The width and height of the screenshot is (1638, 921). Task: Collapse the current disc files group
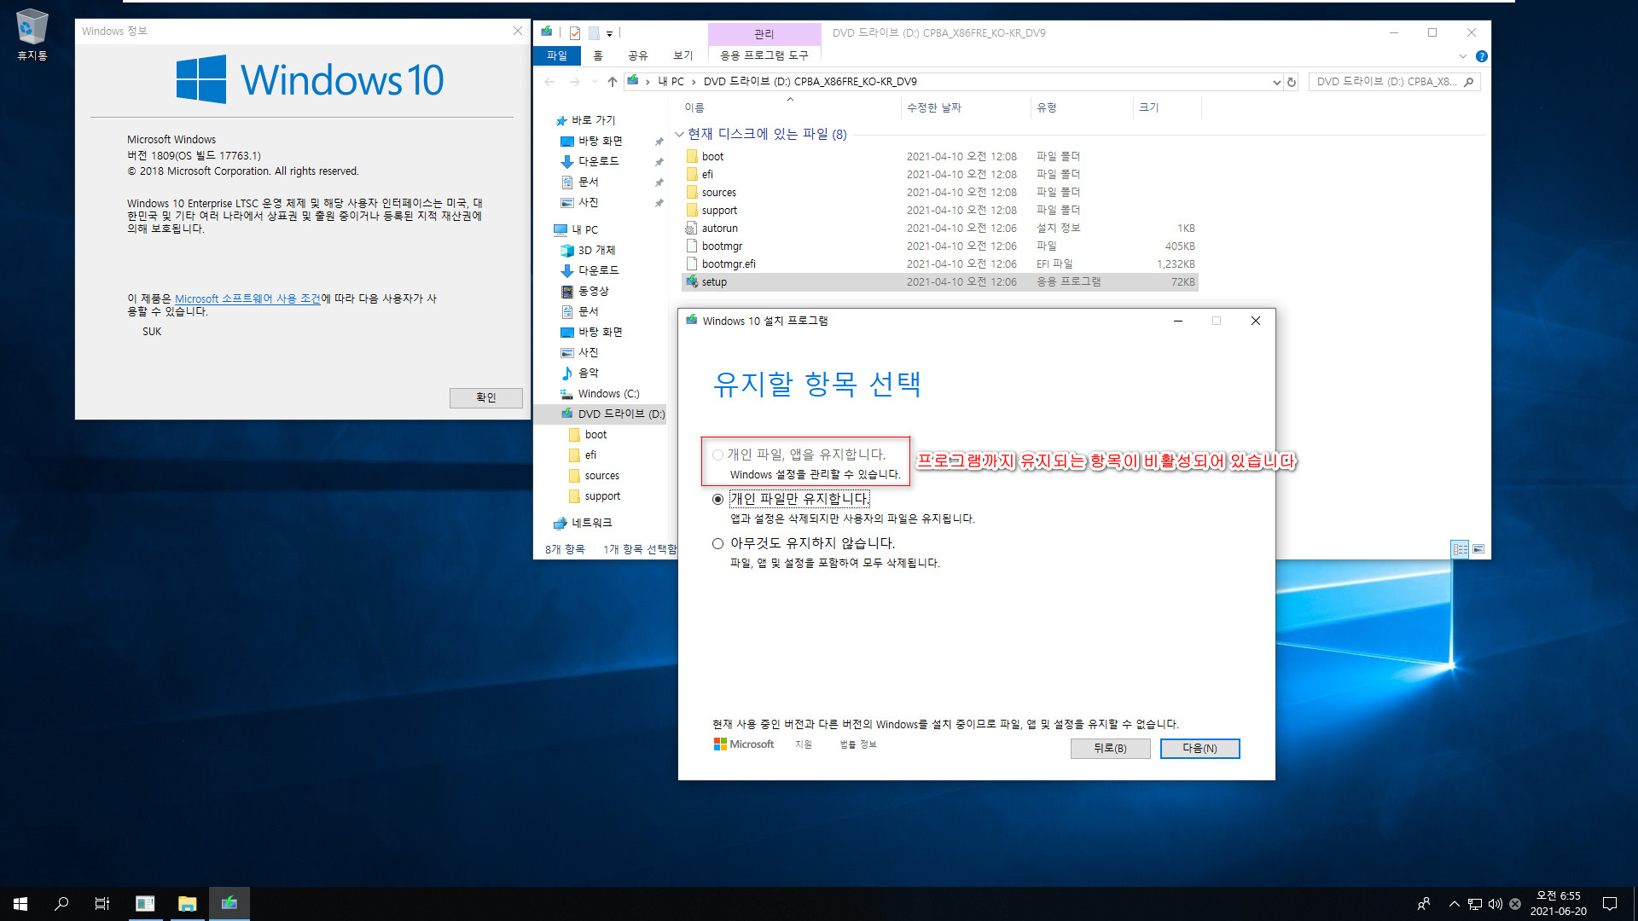[679, 134]
